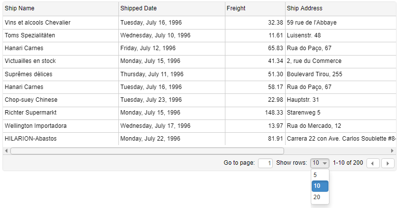
Task: Select 5 rows option in dropdown list
Action: pyautogui.click(x=320, y=175)
